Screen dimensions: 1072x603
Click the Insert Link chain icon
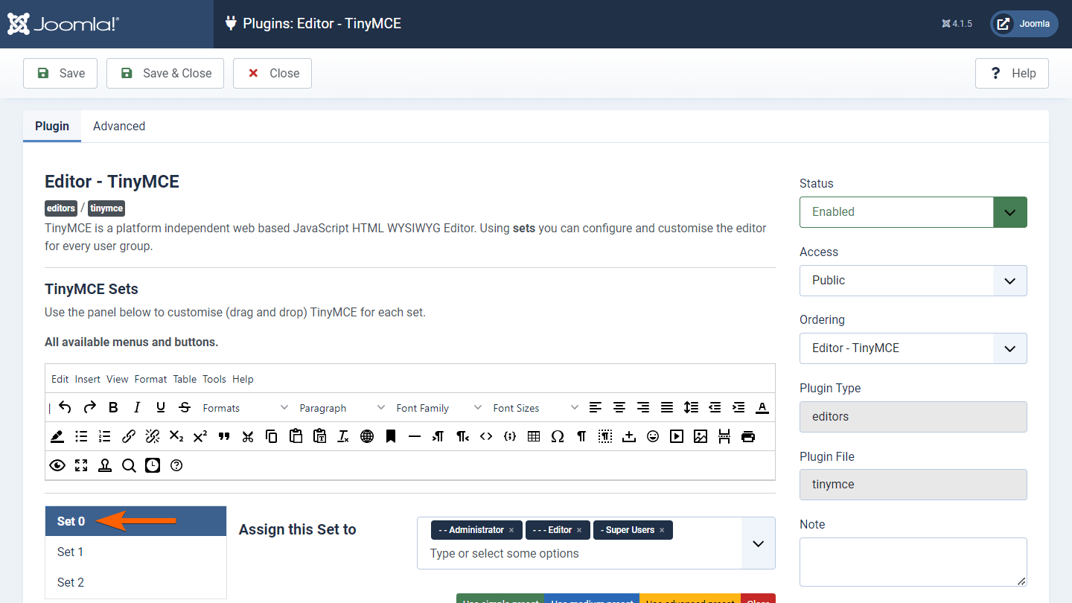[x=129, y=436]
